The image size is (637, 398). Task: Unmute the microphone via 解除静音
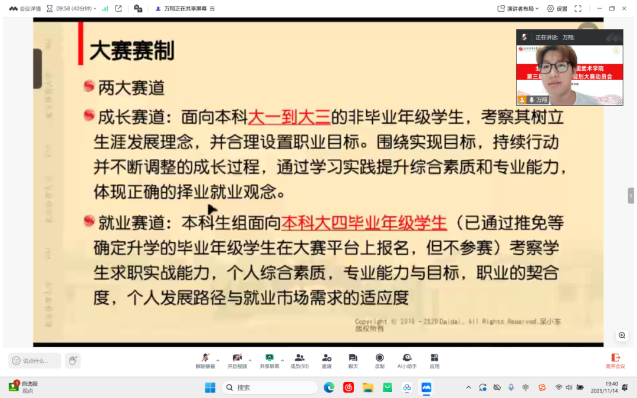(206, 360)
